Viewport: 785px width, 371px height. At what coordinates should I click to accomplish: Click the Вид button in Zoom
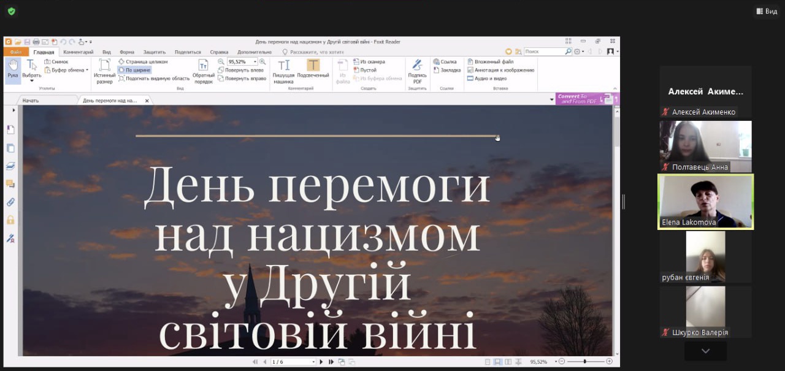[x=766, y=11]
